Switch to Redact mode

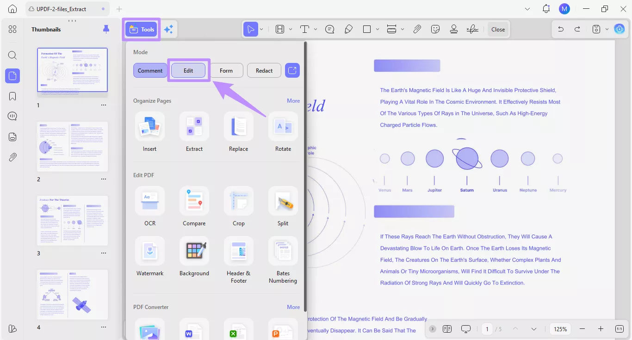tap(264, 70)
